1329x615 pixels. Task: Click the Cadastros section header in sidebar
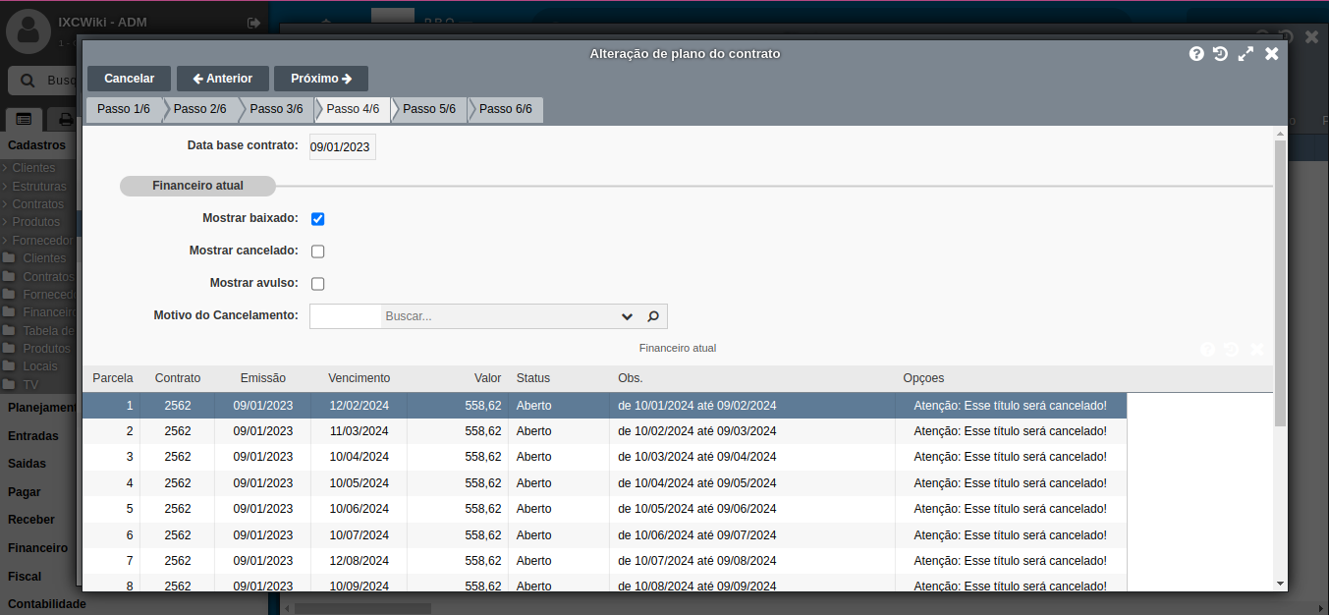click(x=37, y=145)
